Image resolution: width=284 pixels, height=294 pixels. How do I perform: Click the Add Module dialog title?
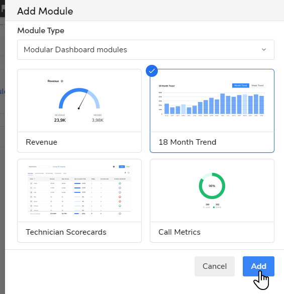coord(45,11)
